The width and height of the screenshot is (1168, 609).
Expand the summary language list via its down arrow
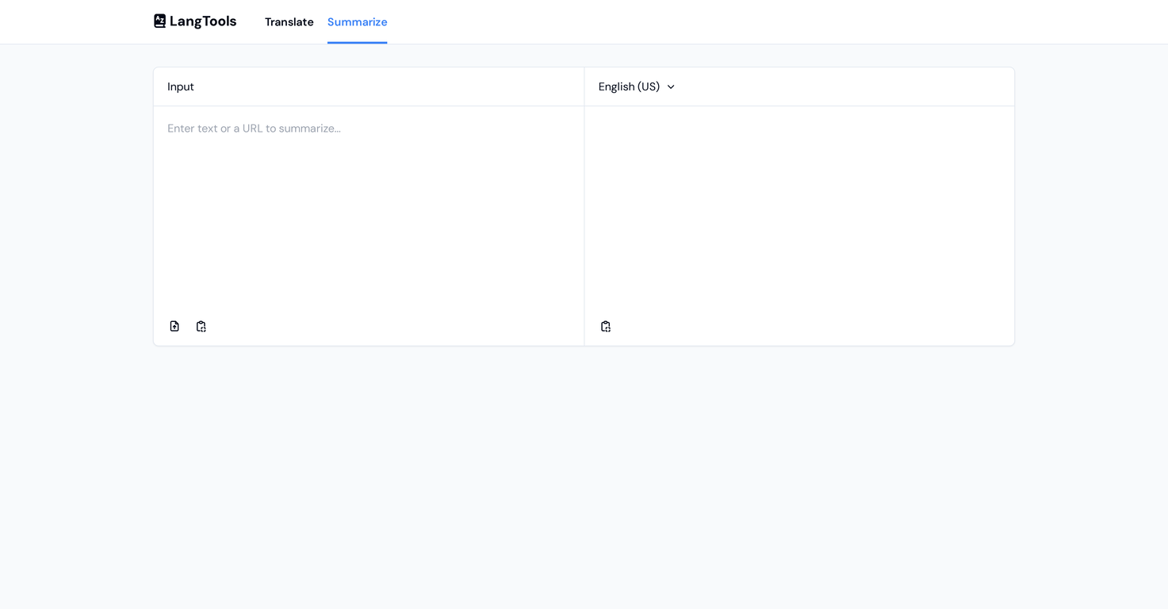tap(671, 87)
